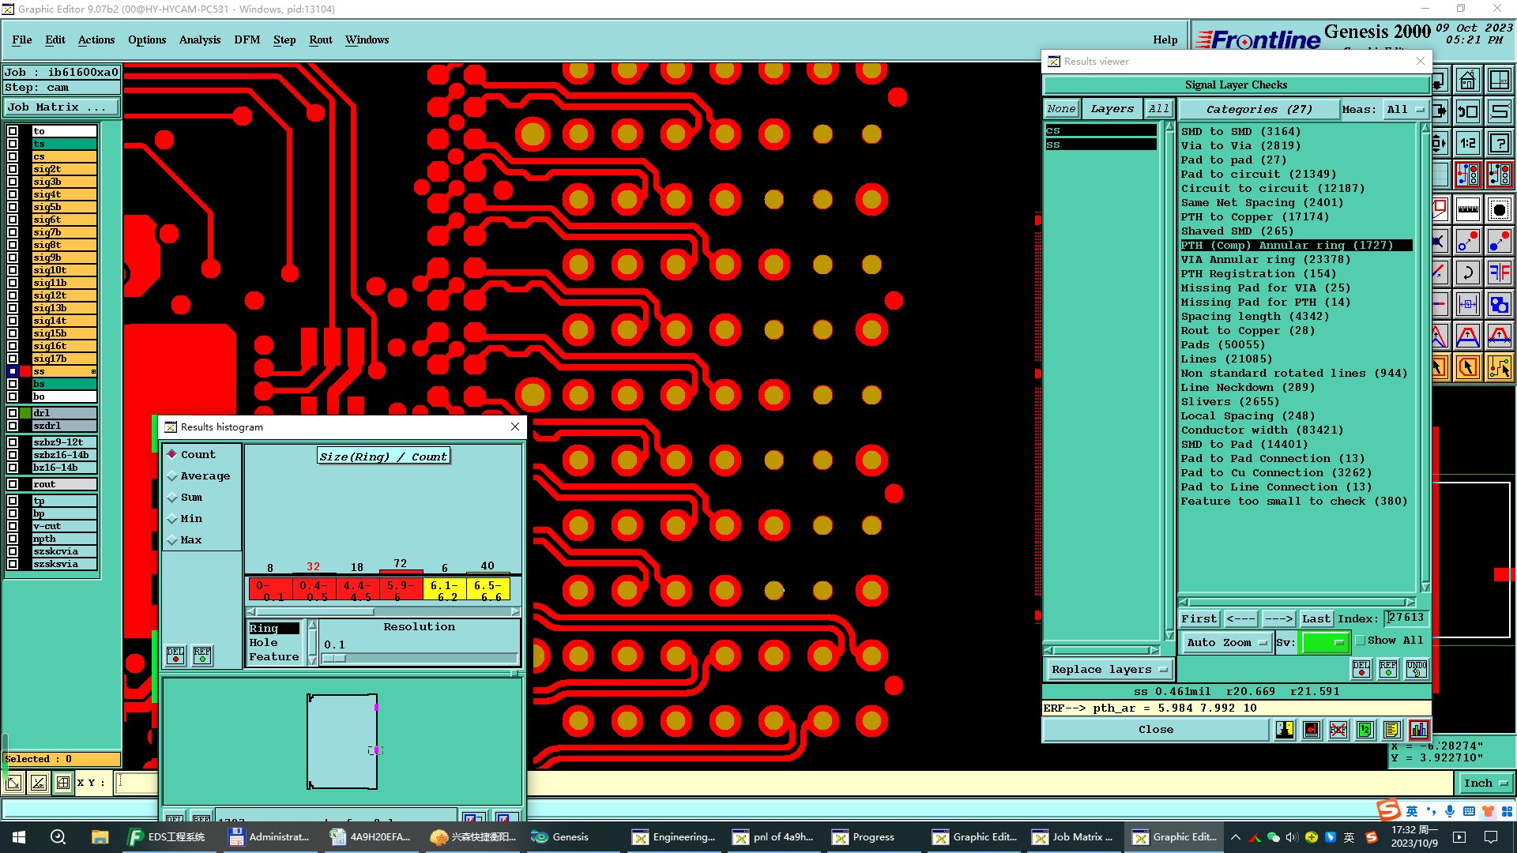Open the Auto Zoom dropdown
Screen dimensions: 1517x853
(x=1226, y=643)
